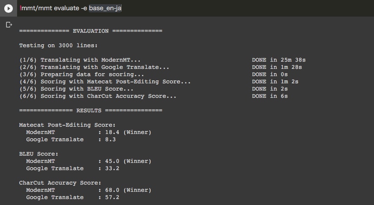Image resolution: width=374 pixels, height=205 pixels.
Task: Click 'Testing on 3000 lines:' text
Action: (58, 46)
